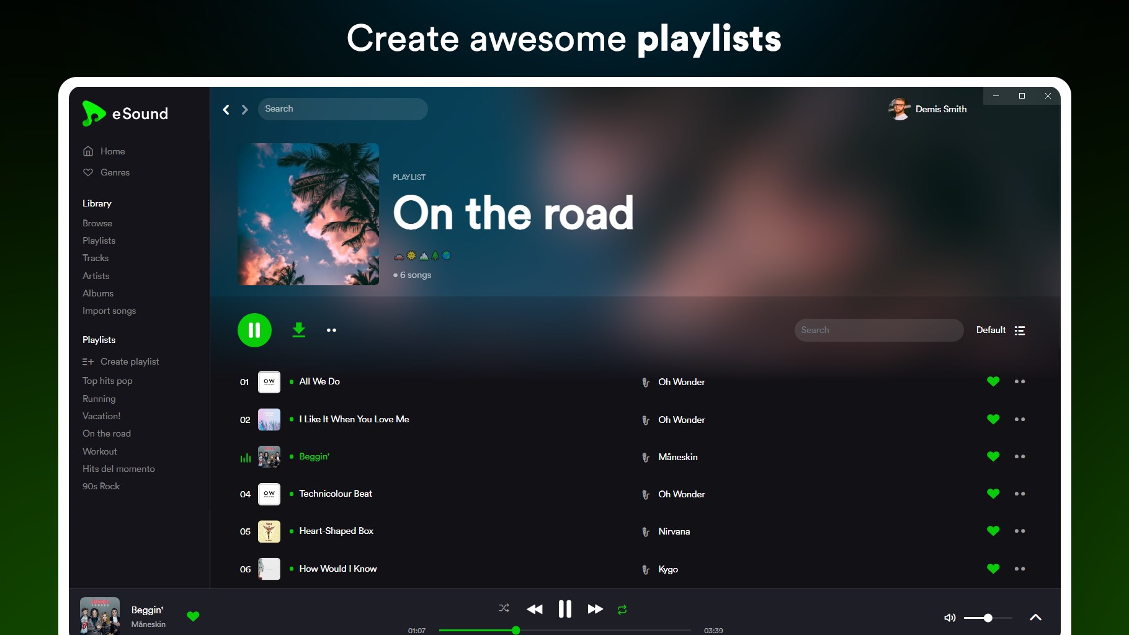Image resolution: width=1129 pixels, height=635 pixels.
Task: Enable shuffle playback
Action: pos(504,608)
